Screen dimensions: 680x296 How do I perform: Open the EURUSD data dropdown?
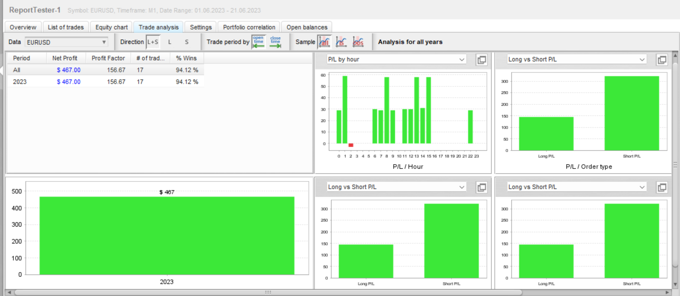click(x=66, y=42)
